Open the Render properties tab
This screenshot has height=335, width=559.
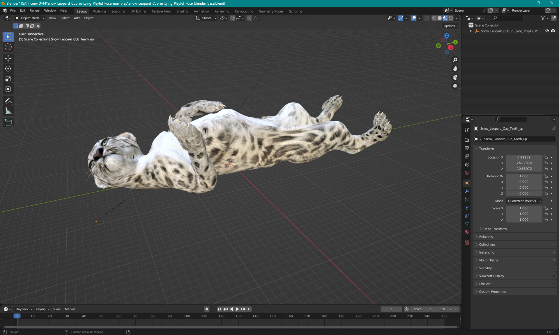[x=467, y=140]
